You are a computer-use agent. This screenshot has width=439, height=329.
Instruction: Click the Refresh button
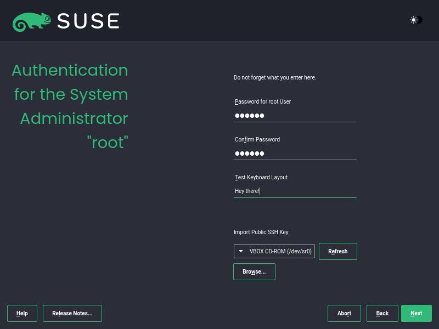pos(338,251)
